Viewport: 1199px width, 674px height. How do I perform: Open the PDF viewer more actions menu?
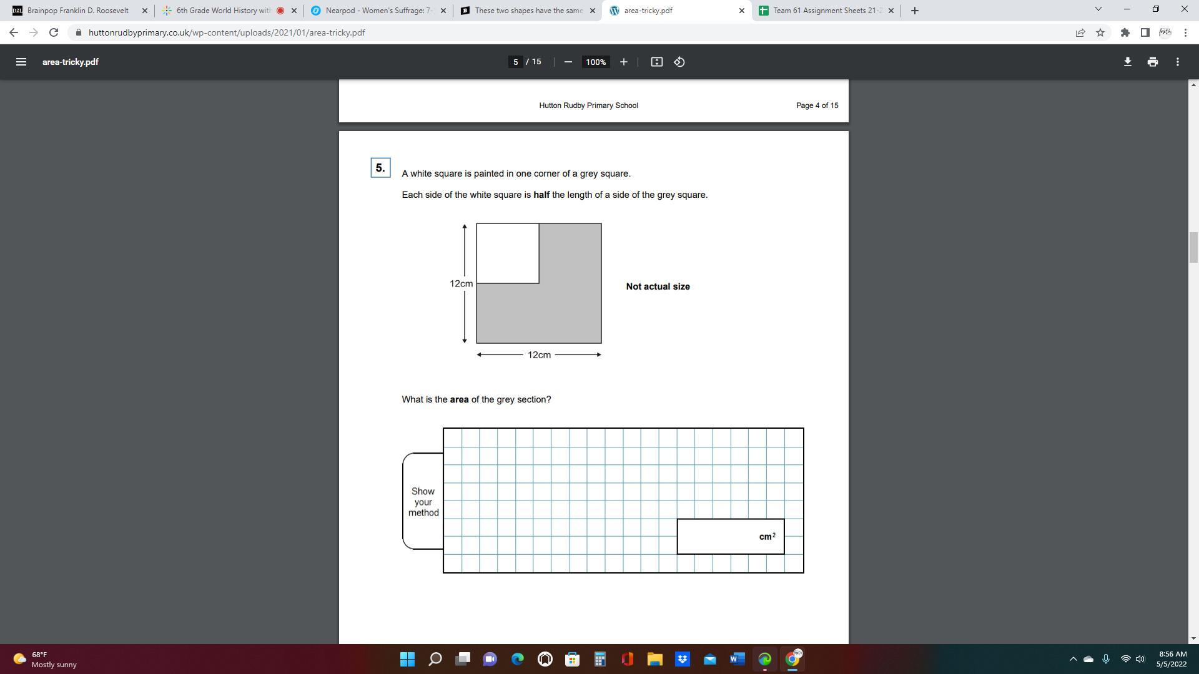(1177, 62)
